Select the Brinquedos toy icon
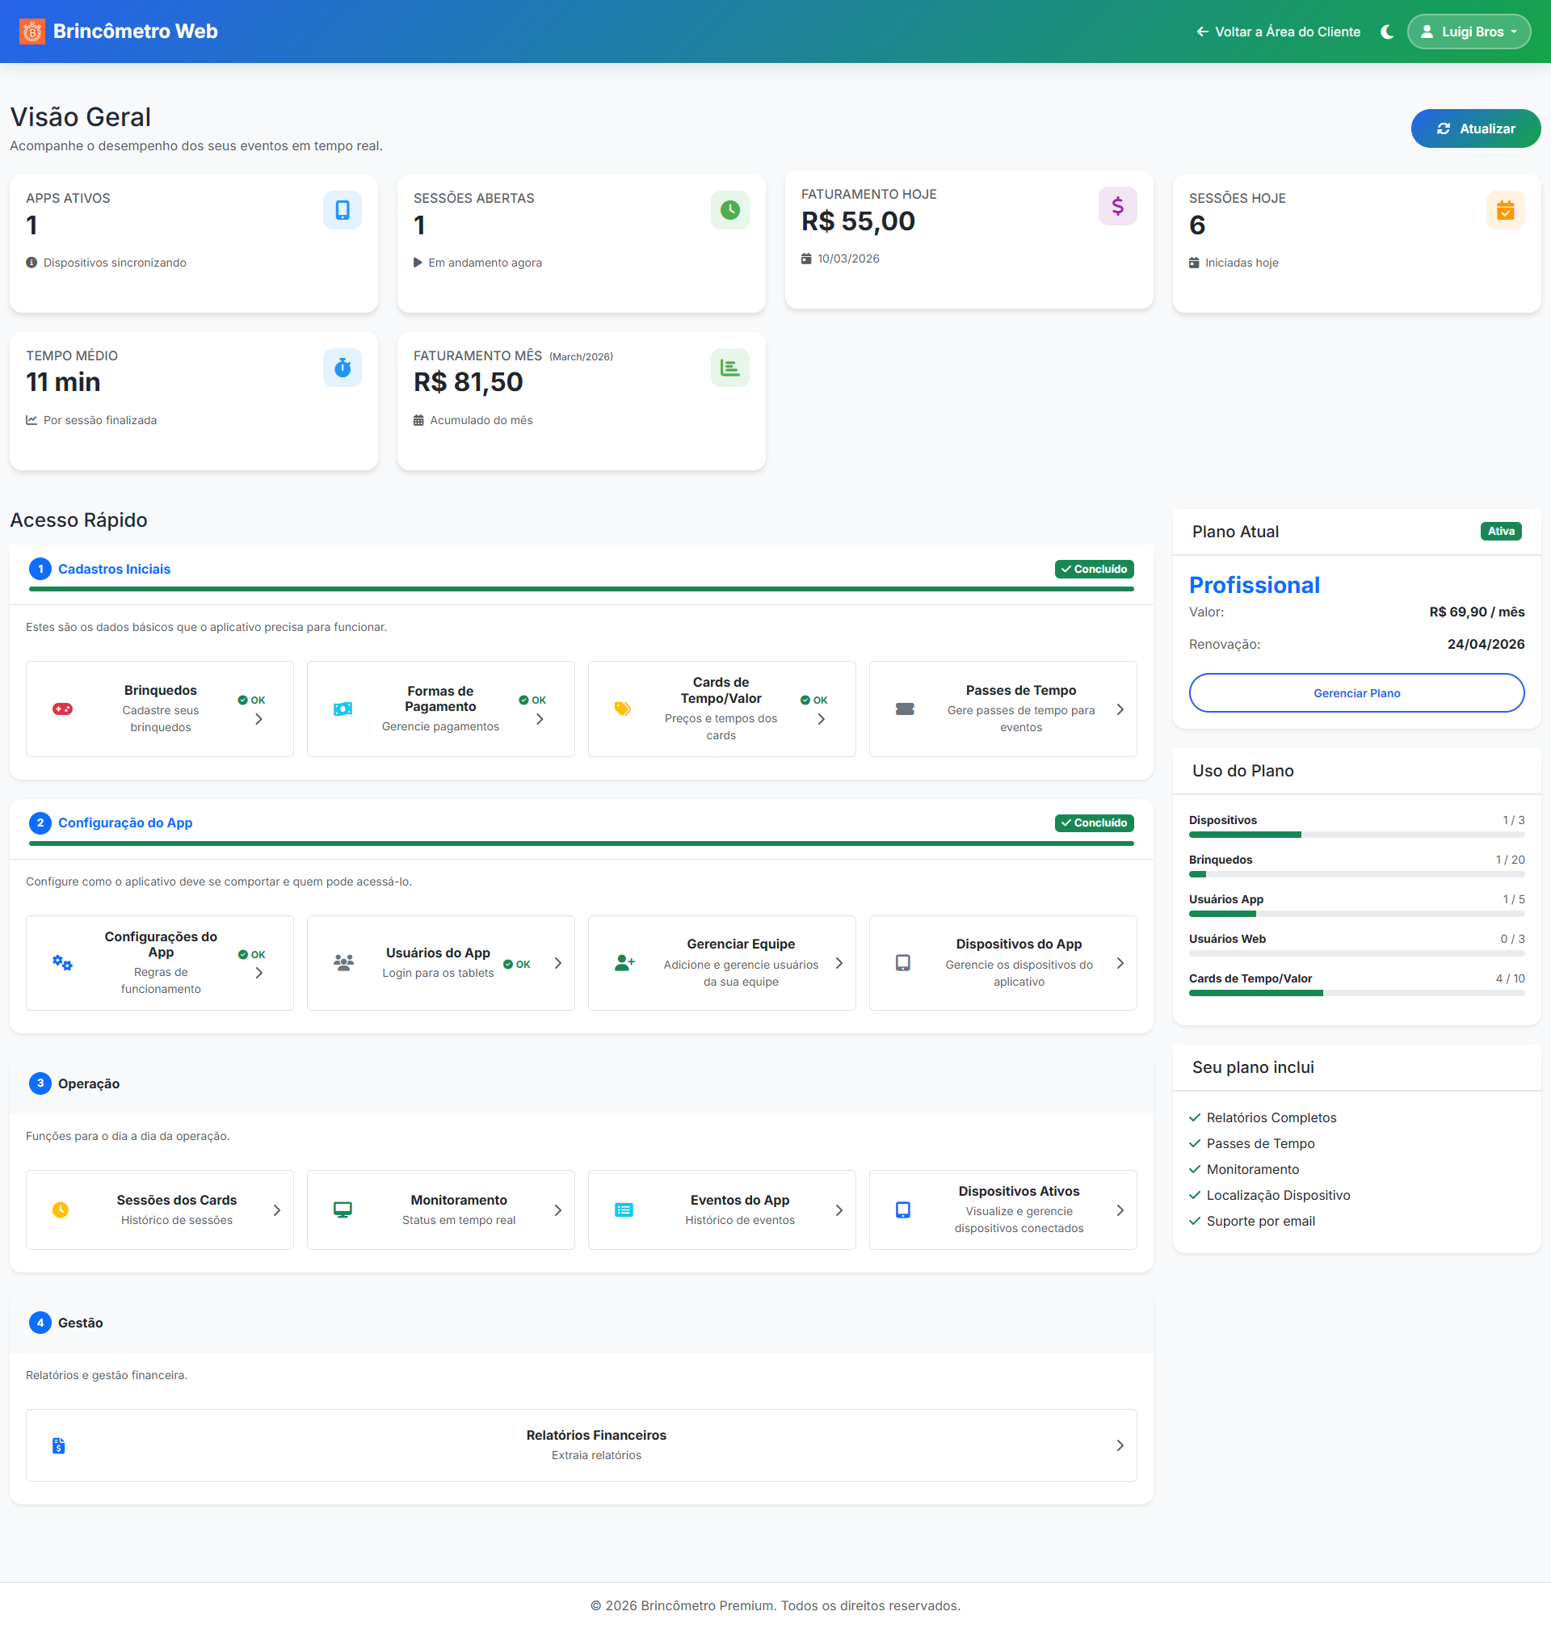The image size is (1551, 1628). click(x=64, y=709)
